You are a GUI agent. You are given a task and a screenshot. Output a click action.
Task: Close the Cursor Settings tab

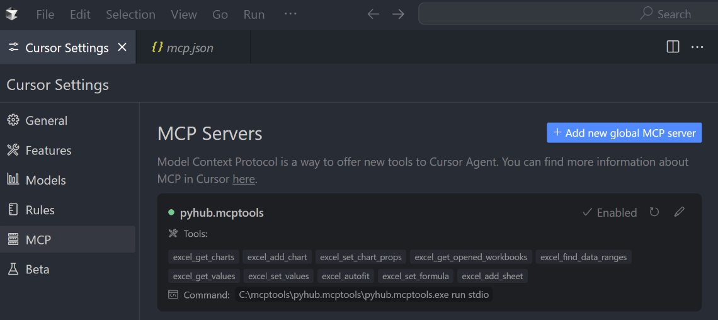click(122, 47)
